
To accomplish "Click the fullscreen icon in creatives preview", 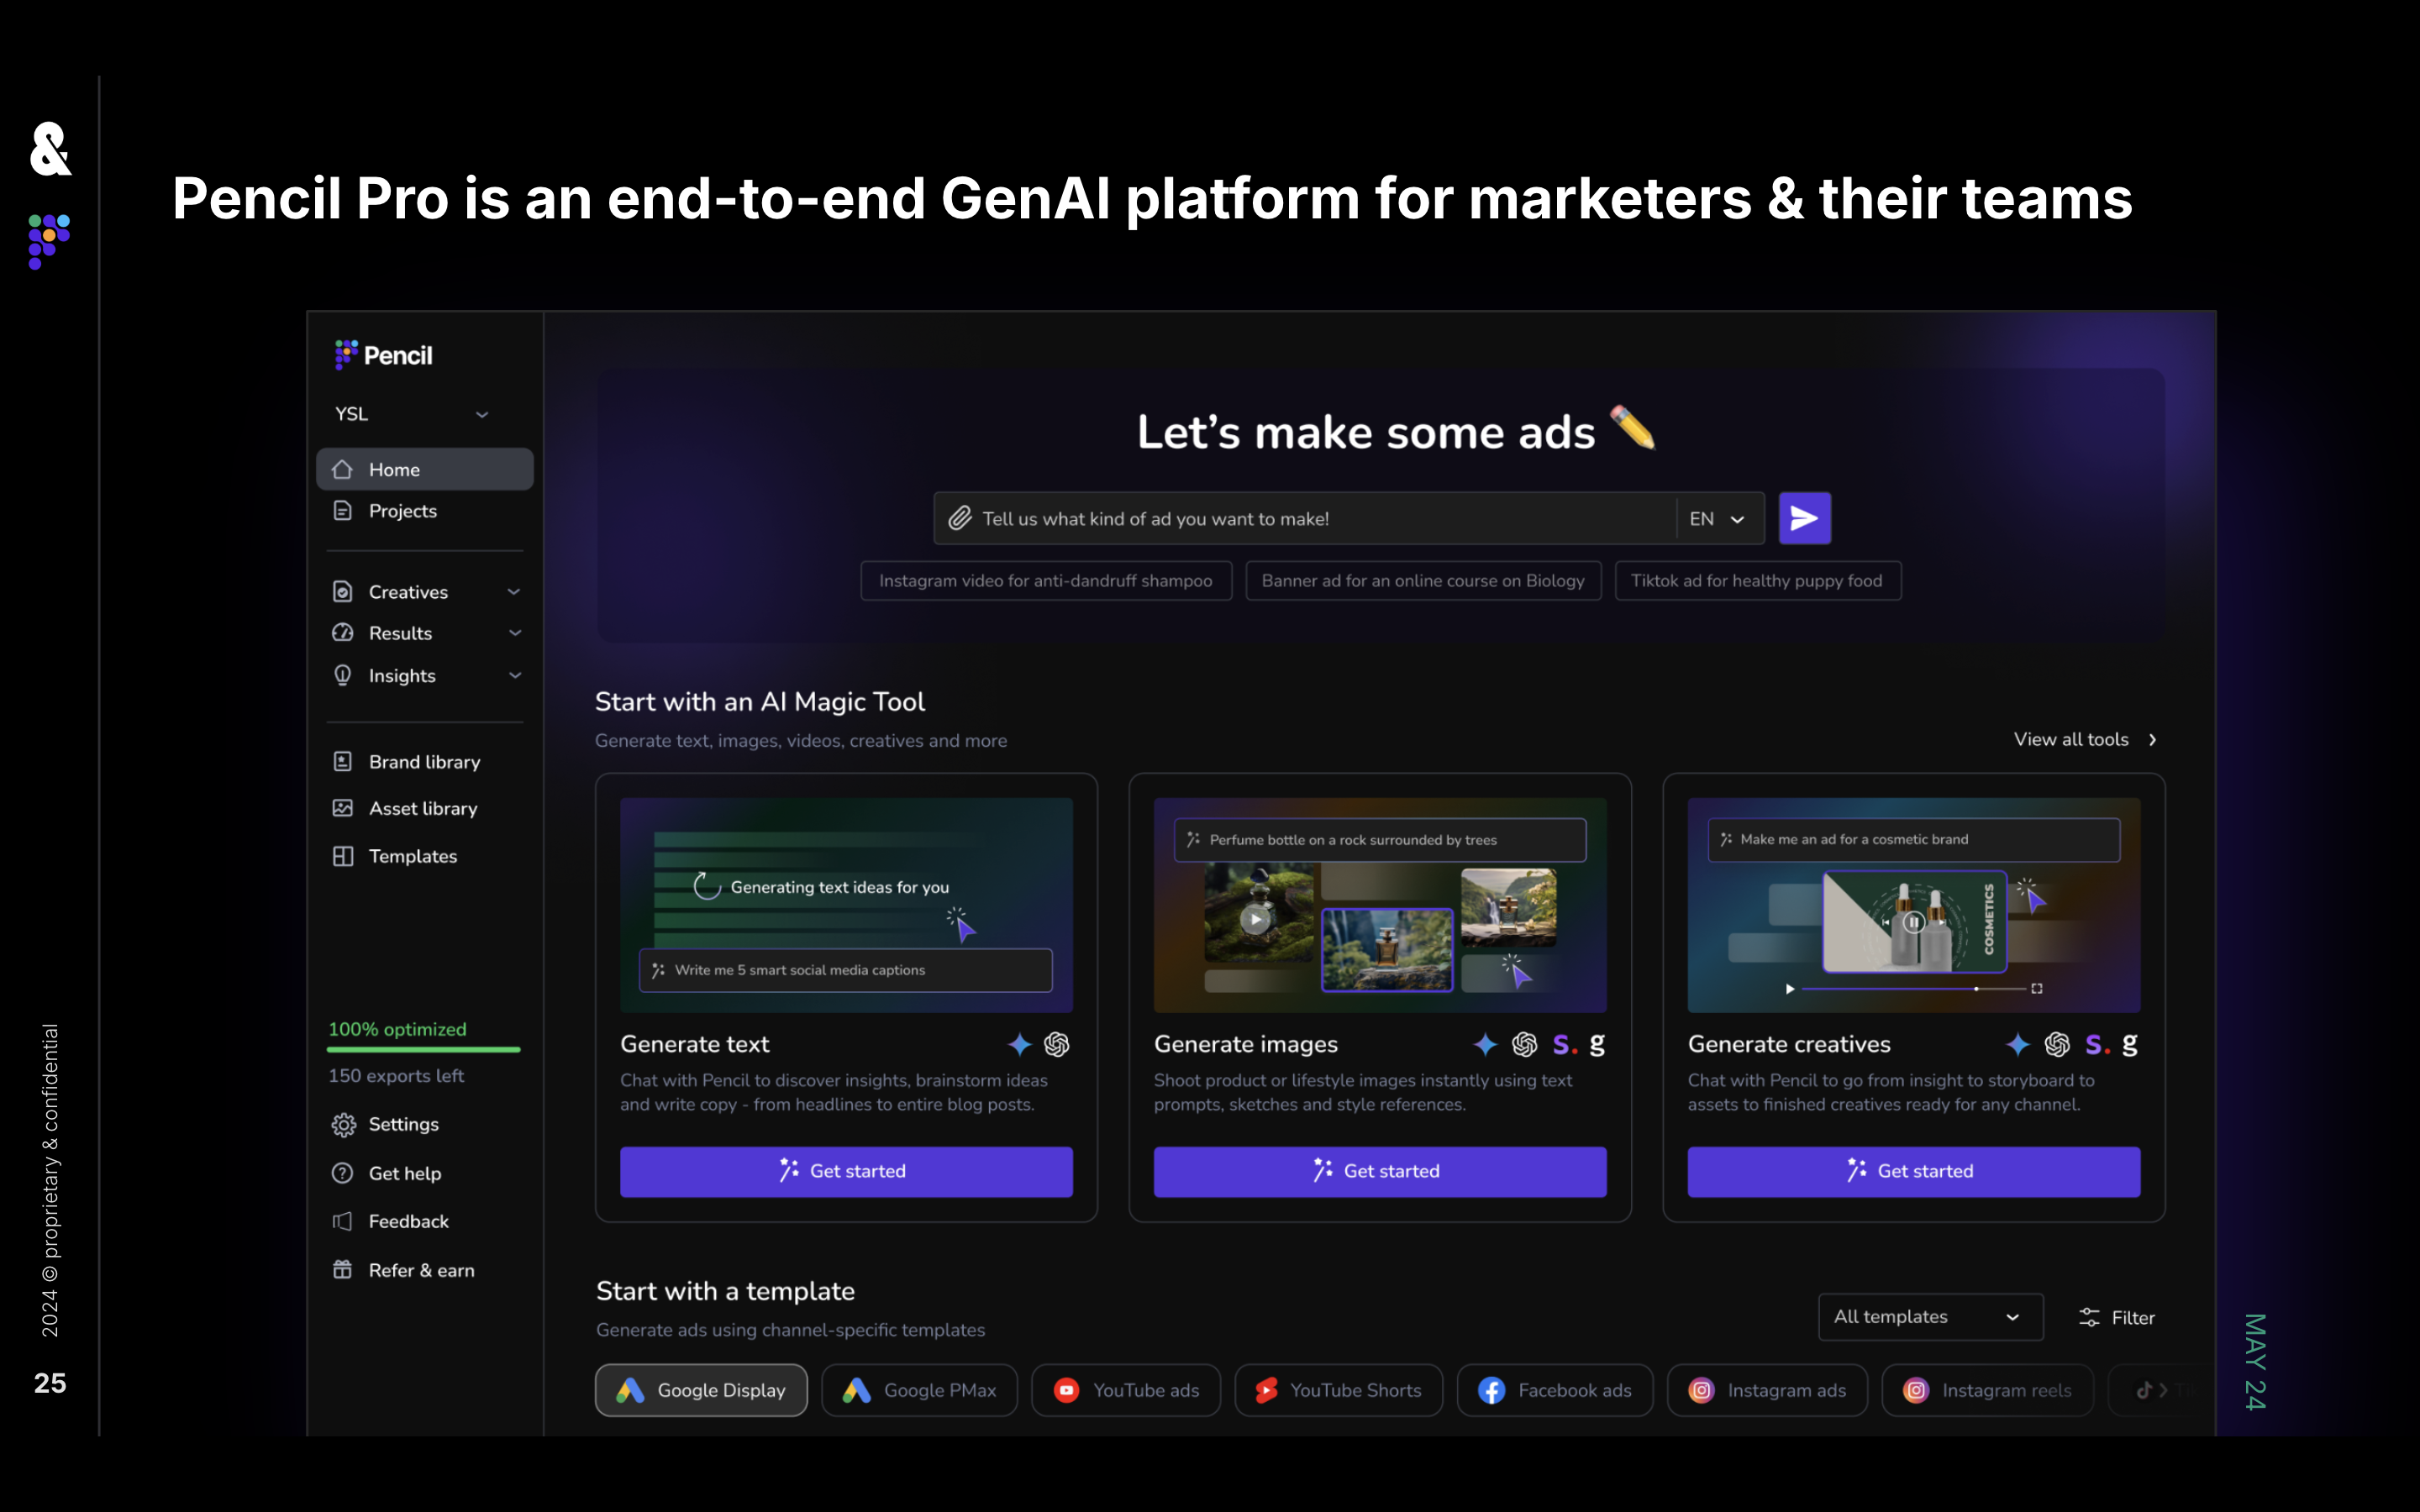I will pyautogui.click(x=2037, y=988).
